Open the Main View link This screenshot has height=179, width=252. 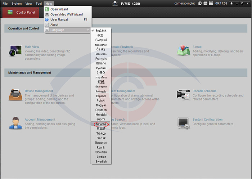coord(32,47)
